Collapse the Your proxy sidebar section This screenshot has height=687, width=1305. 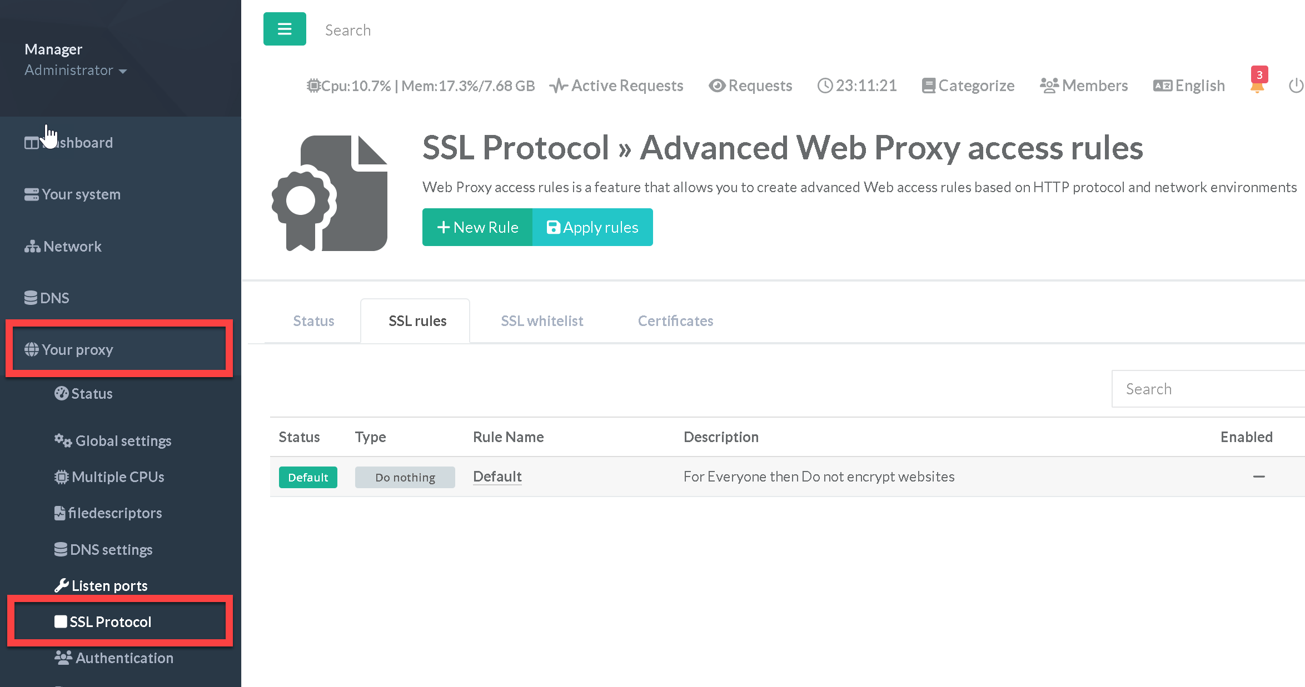click(77, 350)
